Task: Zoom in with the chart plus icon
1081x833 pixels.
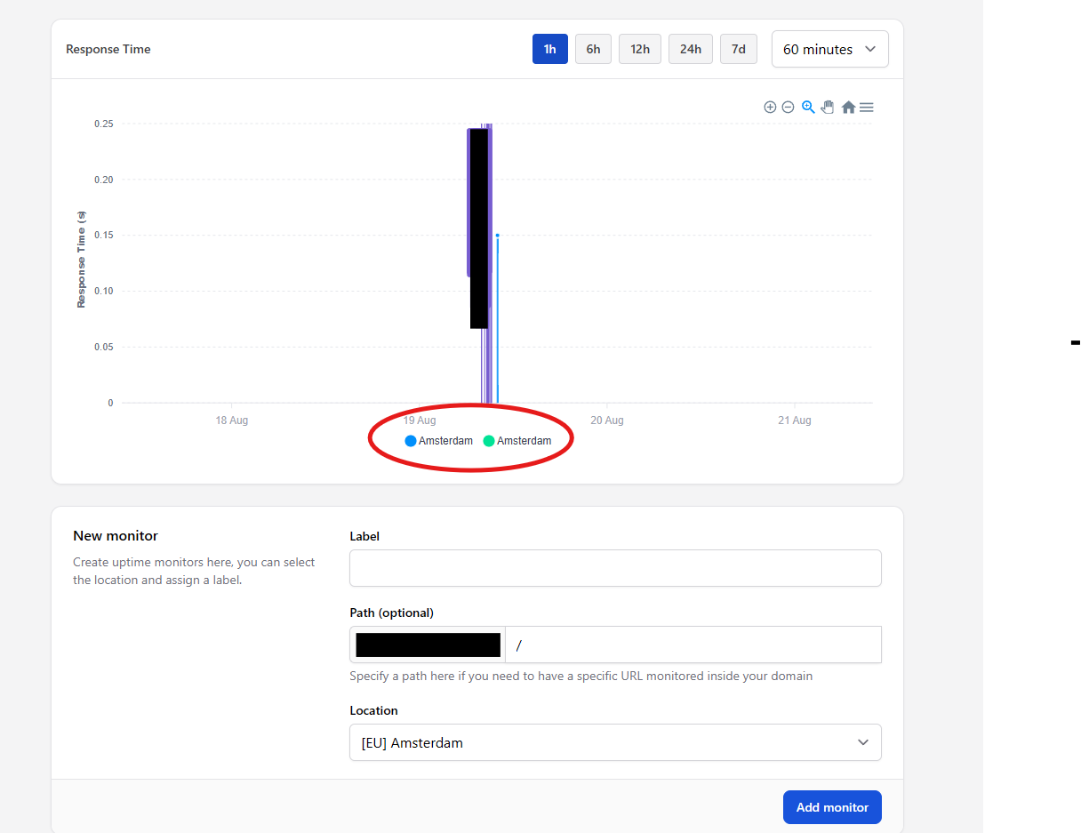Action: tap(770, 107)
